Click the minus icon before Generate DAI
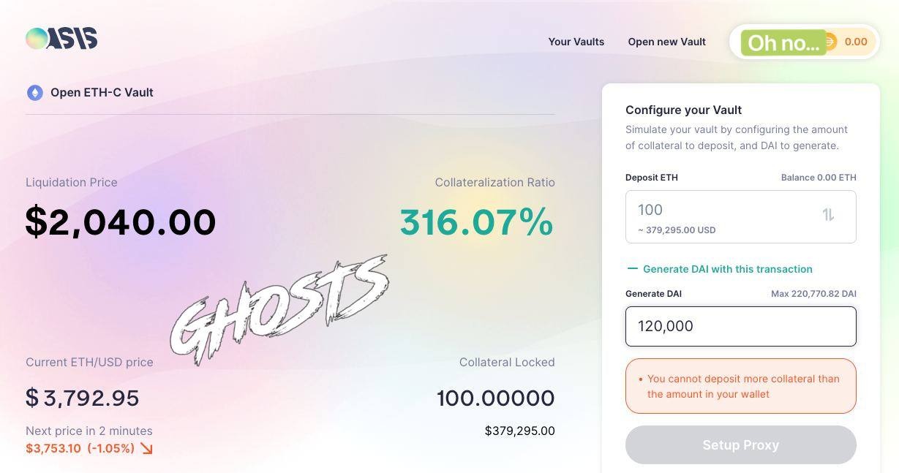899x473 pixels. click(632, 269)
